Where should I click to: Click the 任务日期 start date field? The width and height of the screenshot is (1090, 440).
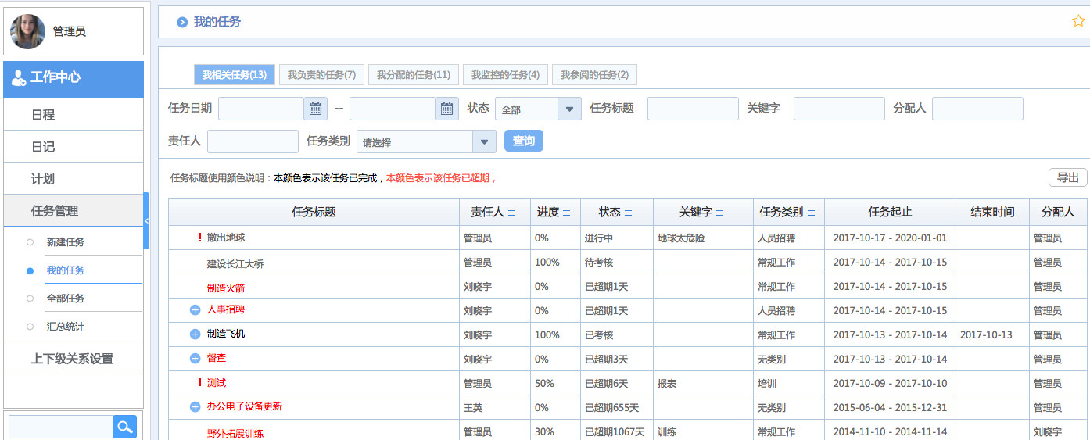tap(261, 109)
